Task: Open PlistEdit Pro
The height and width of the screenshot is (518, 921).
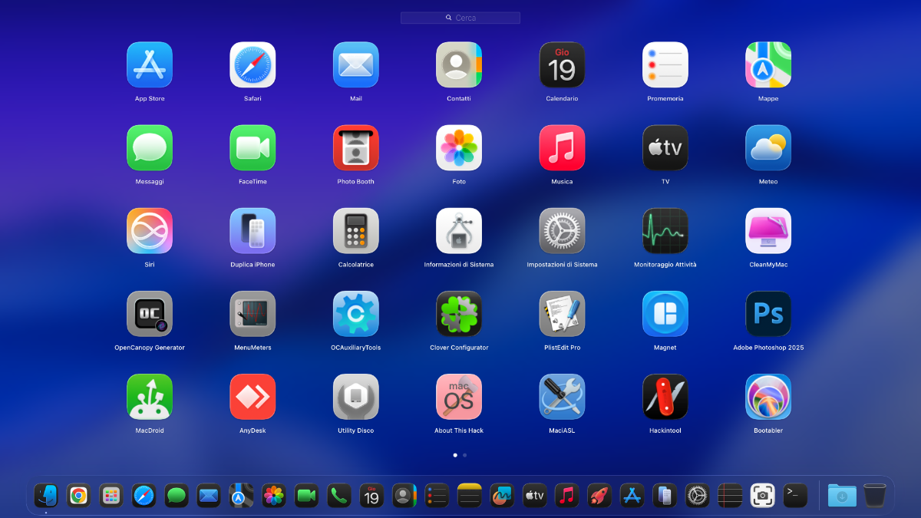Action: tap(562, 314)
